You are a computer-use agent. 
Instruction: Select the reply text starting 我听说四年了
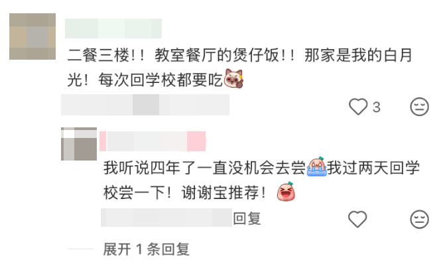pos(261,180)
